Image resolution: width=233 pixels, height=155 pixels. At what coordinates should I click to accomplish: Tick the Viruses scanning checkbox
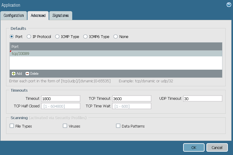[65, 126]
